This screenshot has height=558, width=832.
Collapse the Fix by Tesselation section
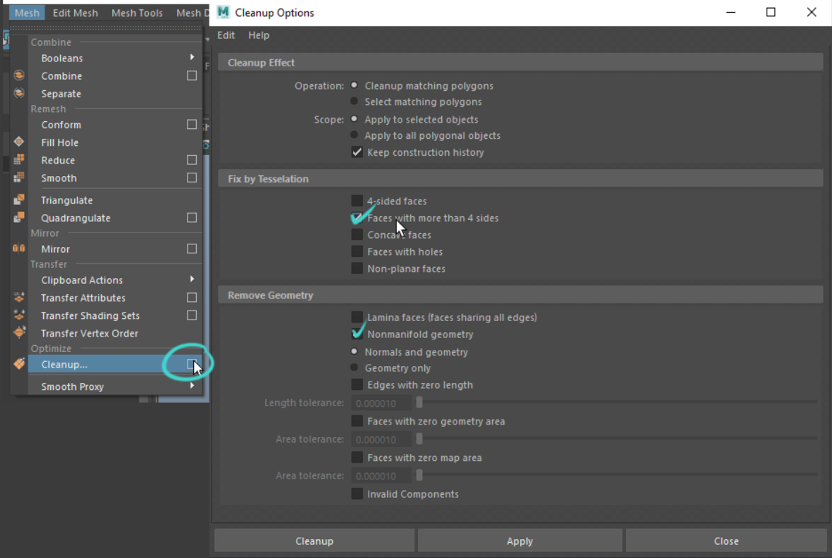520,179
